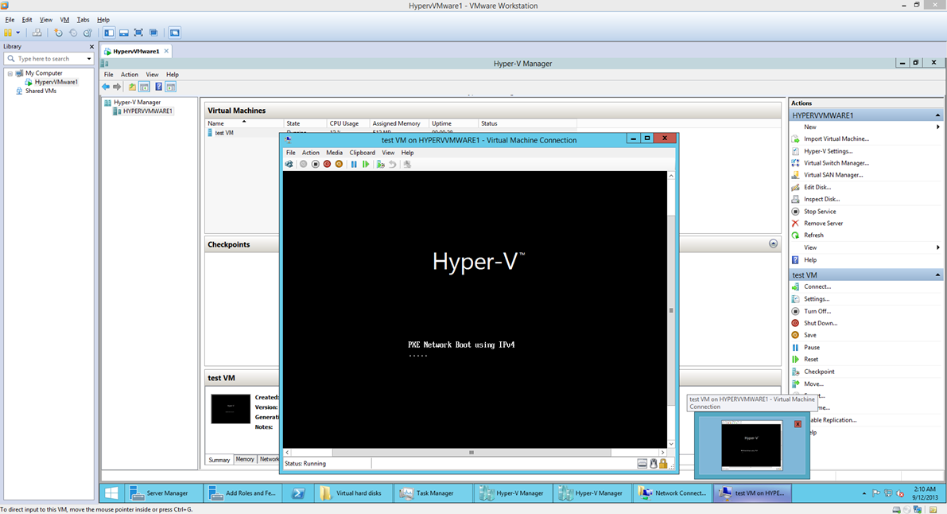
Task: Open VMware snapshot manager toolbar icon
Action: [87, 33]
